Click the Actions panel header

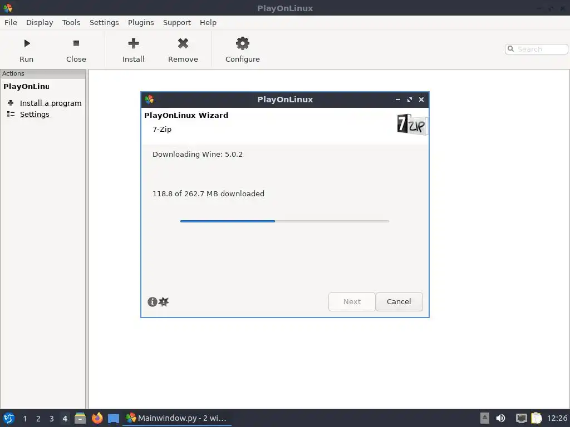[43, 73]
